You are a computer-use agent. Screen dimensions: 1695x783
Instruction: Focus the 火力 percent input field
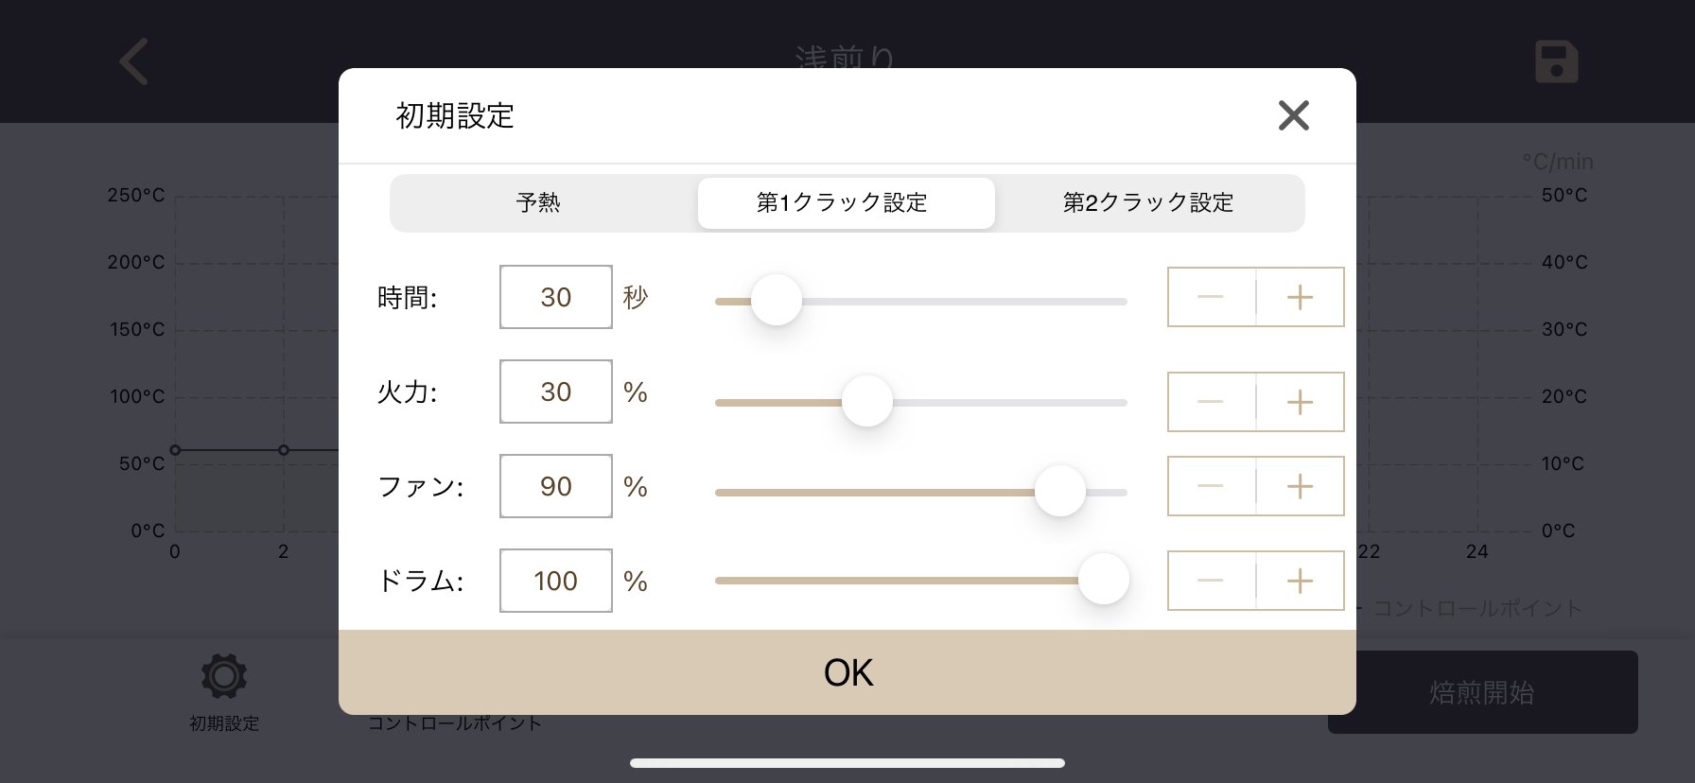(556, 391)
